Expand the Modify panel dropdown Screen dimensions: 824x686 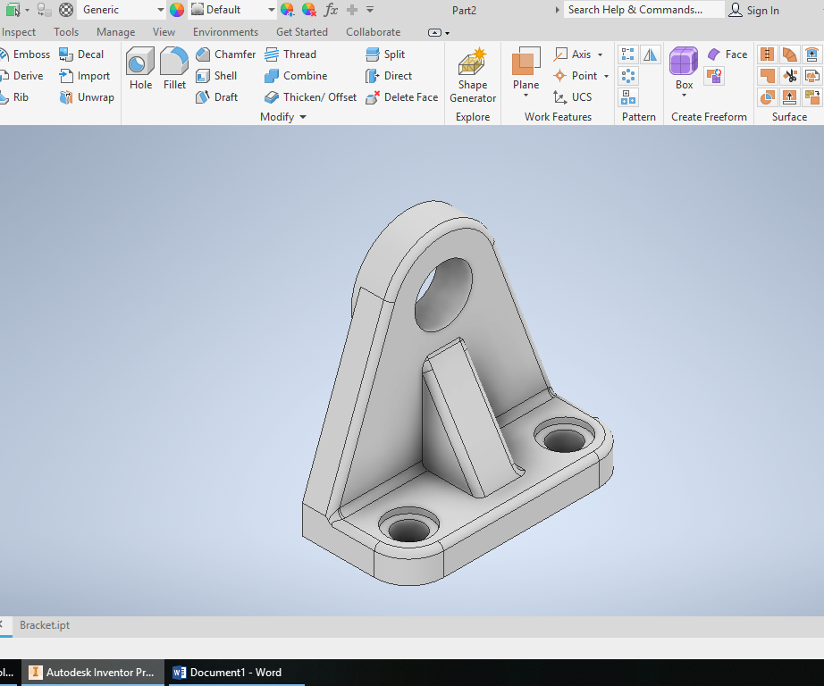pos(301,116)
